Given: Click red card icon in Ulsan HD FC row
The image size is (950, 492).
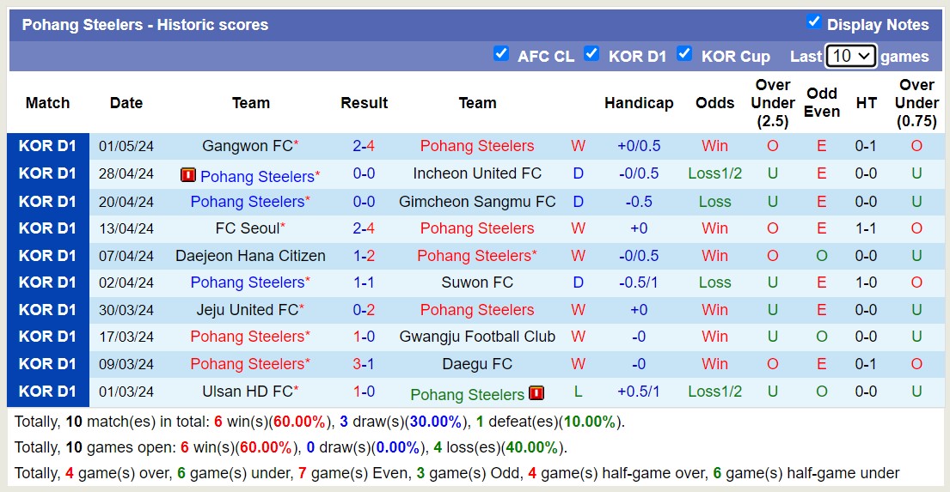Looking at the screenshot, I should click(536, 393).
